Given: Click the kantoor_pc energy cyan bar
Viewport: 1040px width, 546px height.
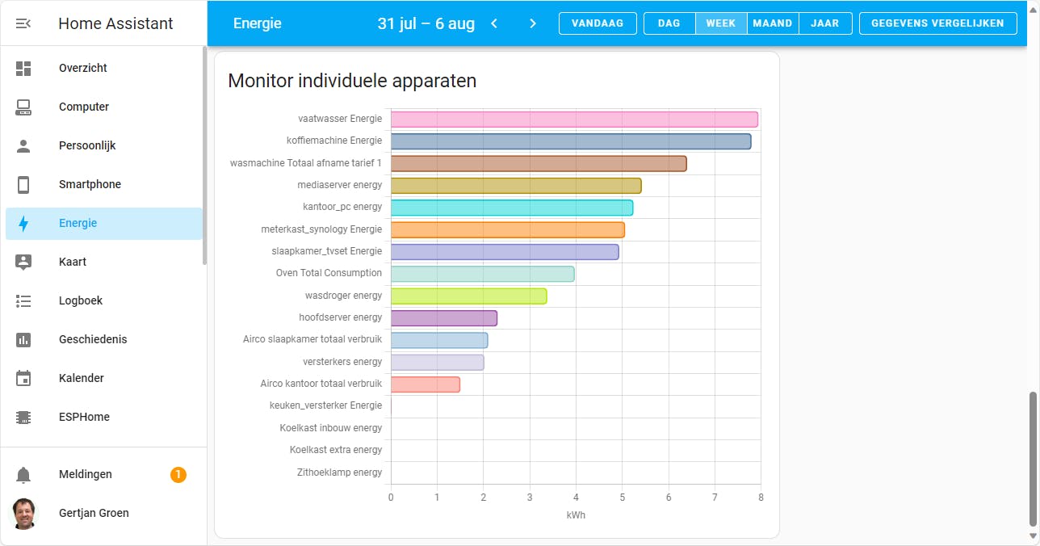Looking at the screenshot, I should [512, 208].
